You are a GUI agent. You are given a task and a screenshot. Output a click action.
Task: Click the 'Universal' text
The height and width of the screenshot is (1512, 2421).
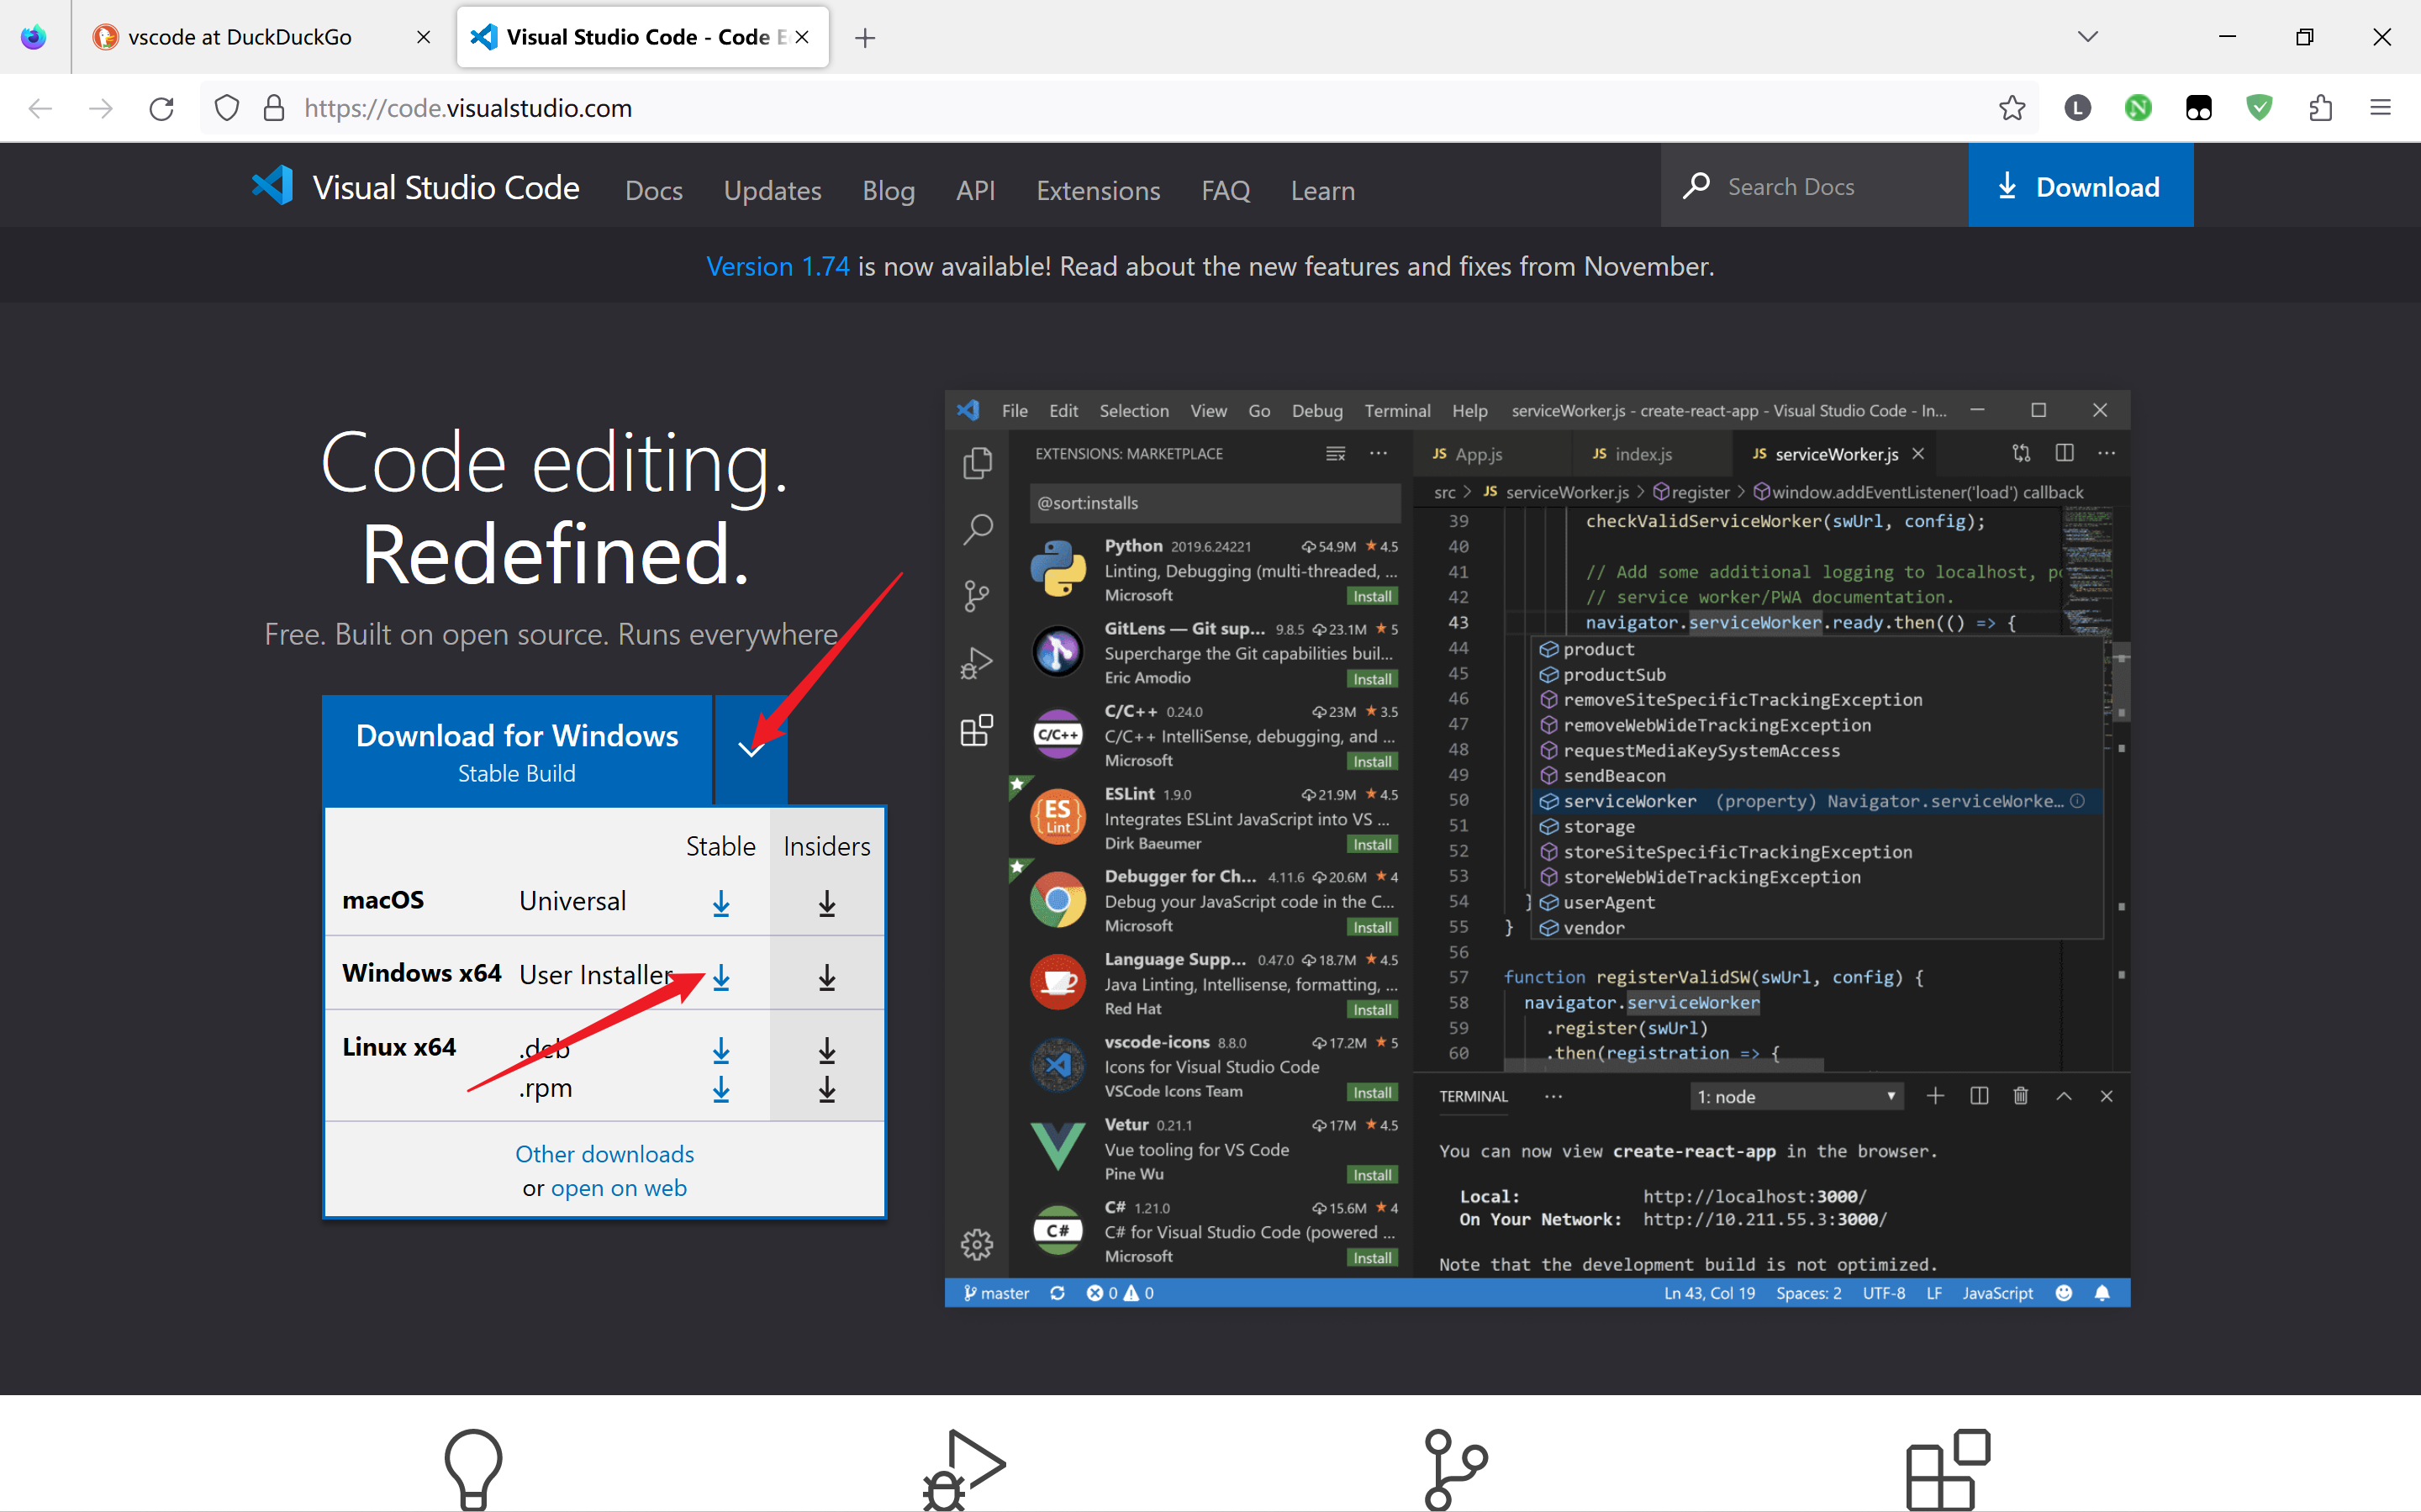[572, 901]
